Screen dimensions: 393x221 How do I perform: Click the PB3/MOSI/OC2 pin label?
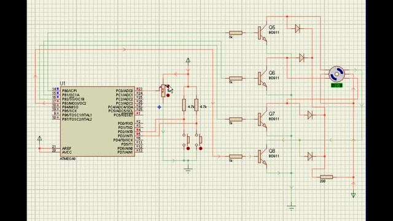[74, 103]
